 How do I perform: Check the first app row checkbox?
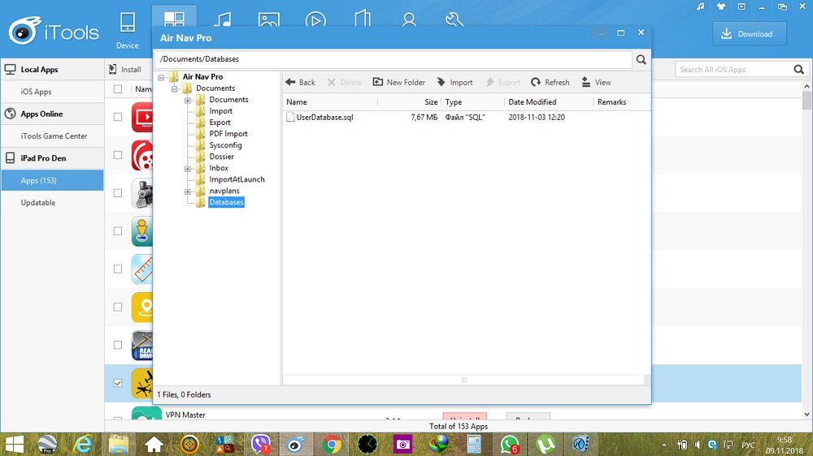pos(118,117)
